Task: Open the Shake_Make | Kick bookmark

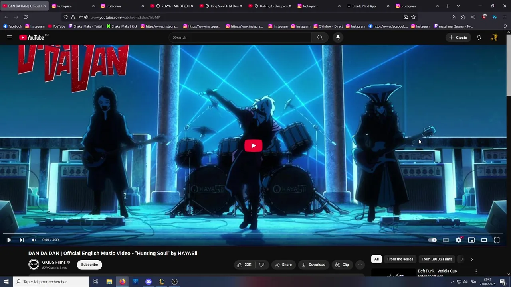Action: [x=122, y=26]
